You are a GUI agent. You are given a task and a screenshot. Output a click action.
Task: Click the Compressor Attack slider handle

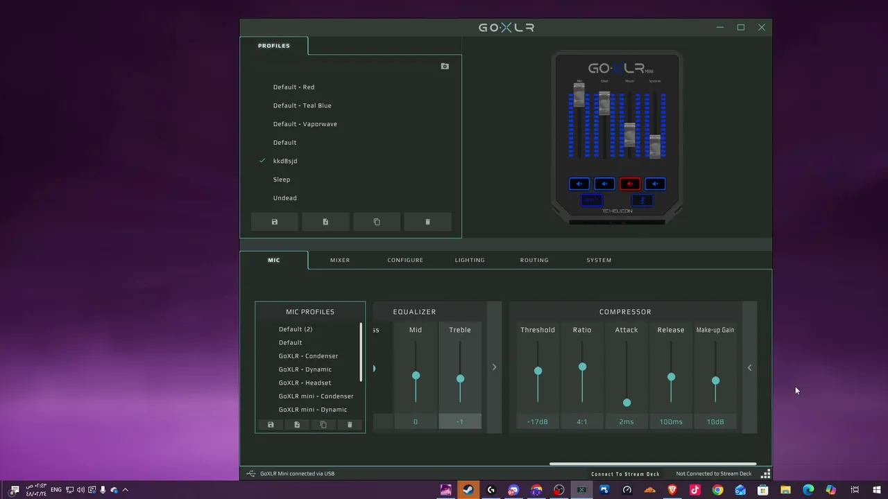(626, 403)
